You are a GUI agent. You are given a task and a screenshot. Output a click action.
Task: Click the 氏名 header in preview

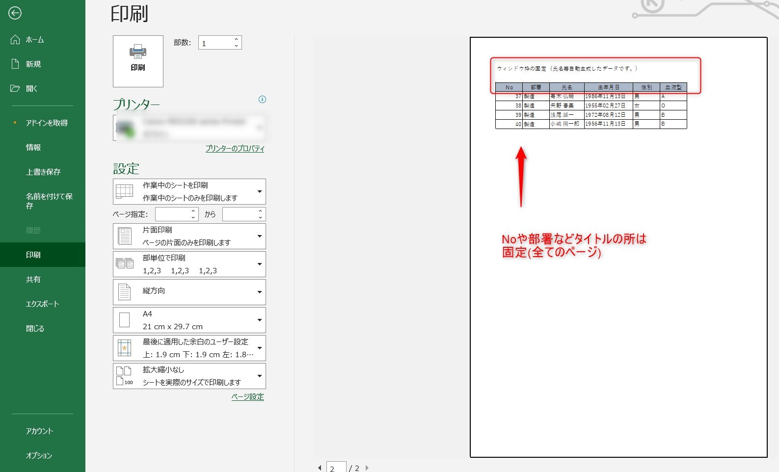pyautogui.click(x=567, y=87)
